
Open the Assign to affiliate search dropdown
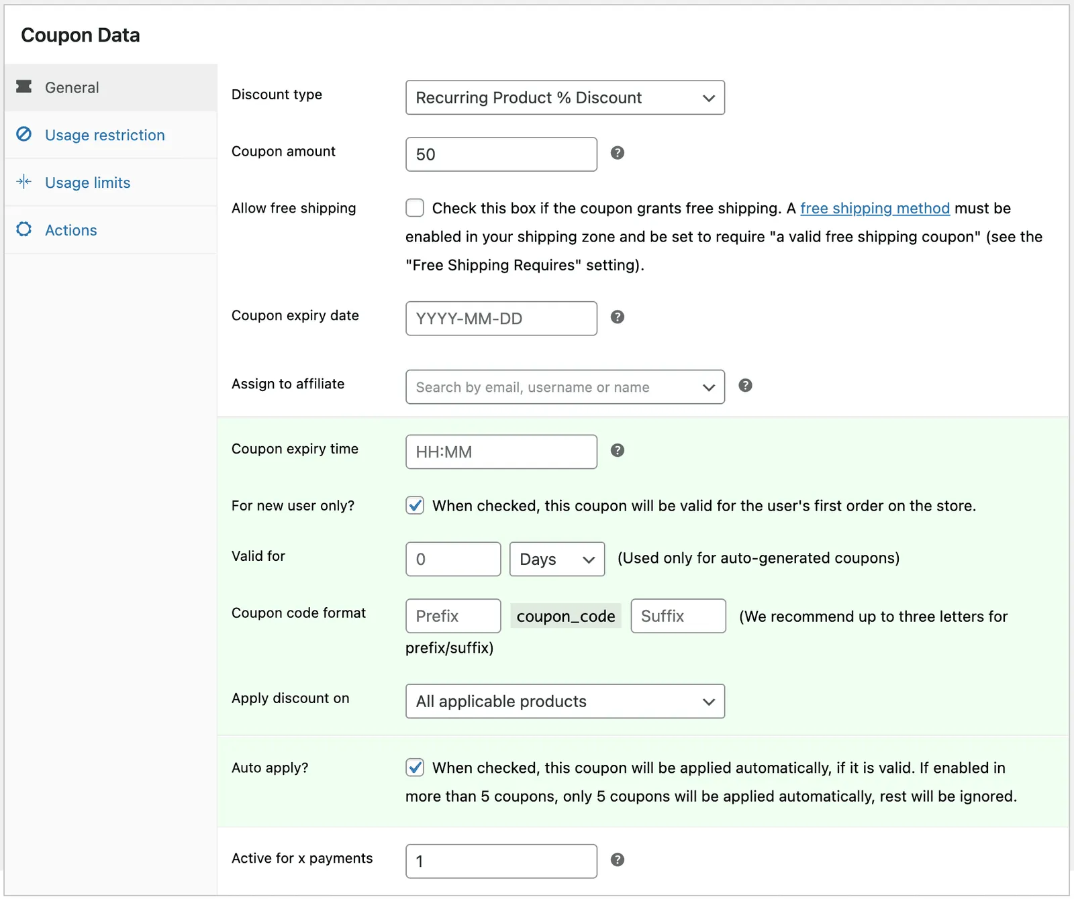[565, 387]
